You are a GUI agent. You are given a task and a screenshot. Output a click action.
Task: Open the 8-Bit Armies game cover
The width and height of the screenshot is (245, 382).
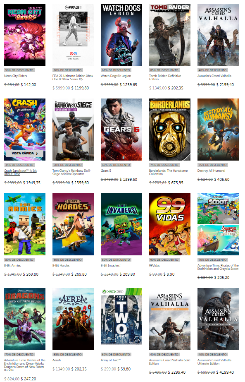point(24,224)
